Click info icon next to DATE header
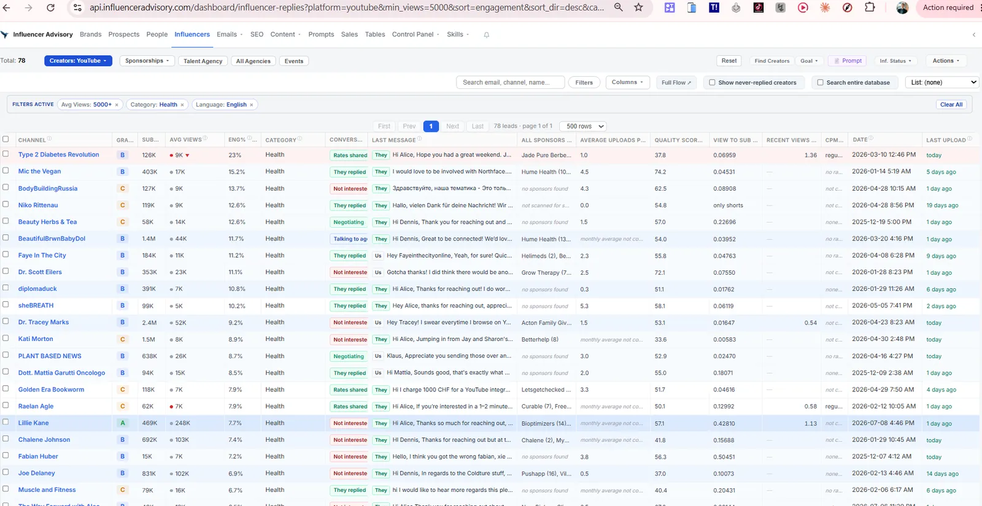982x506 pixels. coord(871,139)
